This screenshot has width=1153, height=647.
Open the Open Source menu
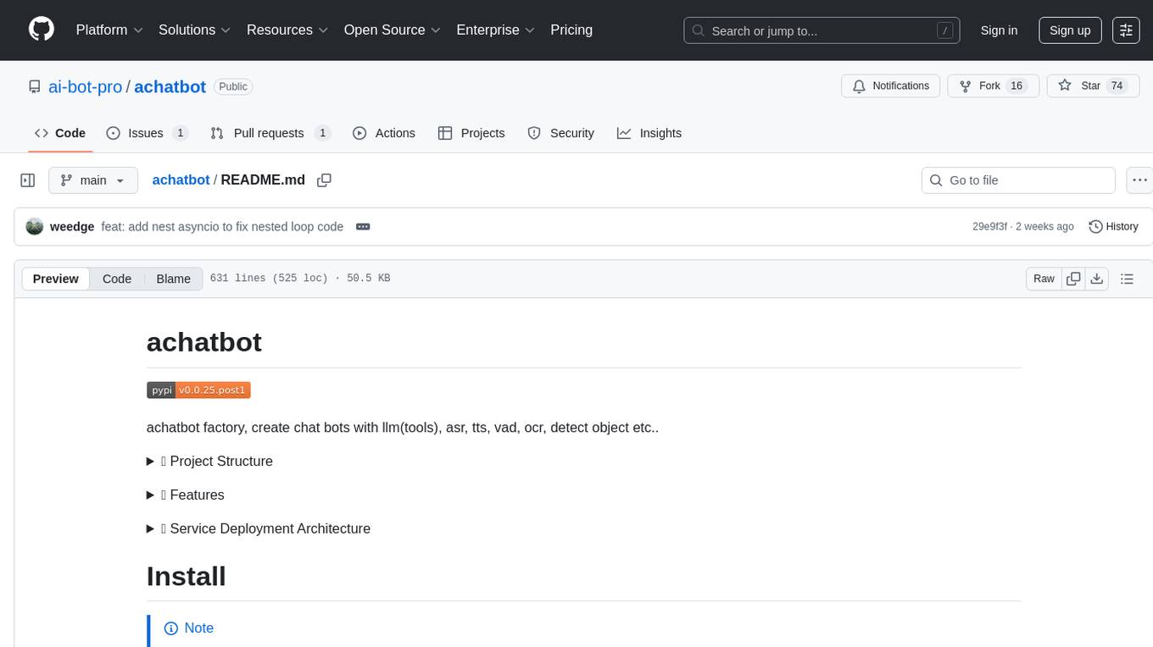[x=393, y=30]
